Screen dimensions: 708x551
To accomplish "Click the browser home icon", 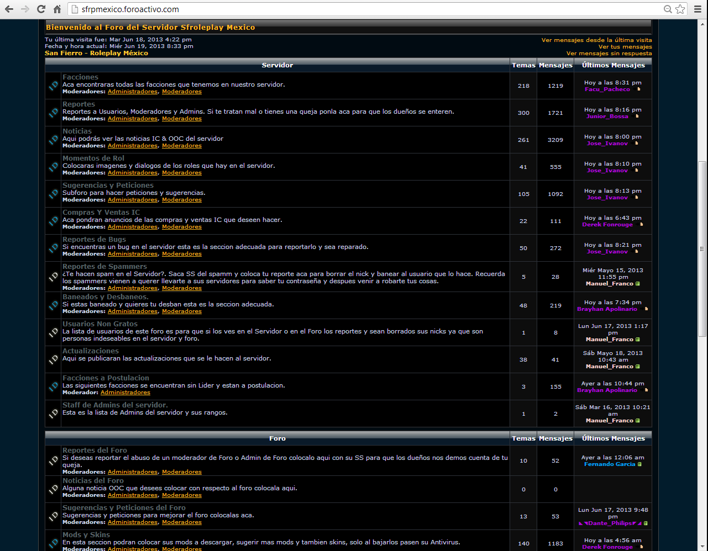I will point(57,9).
